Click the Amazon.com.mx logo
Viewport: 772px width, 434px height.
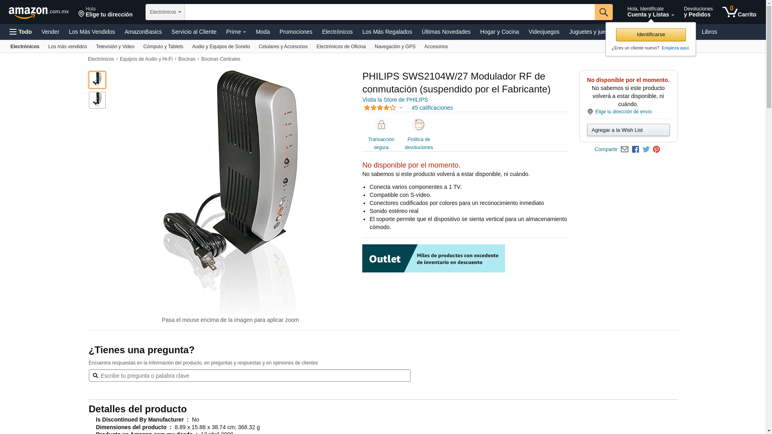[39, 12]
